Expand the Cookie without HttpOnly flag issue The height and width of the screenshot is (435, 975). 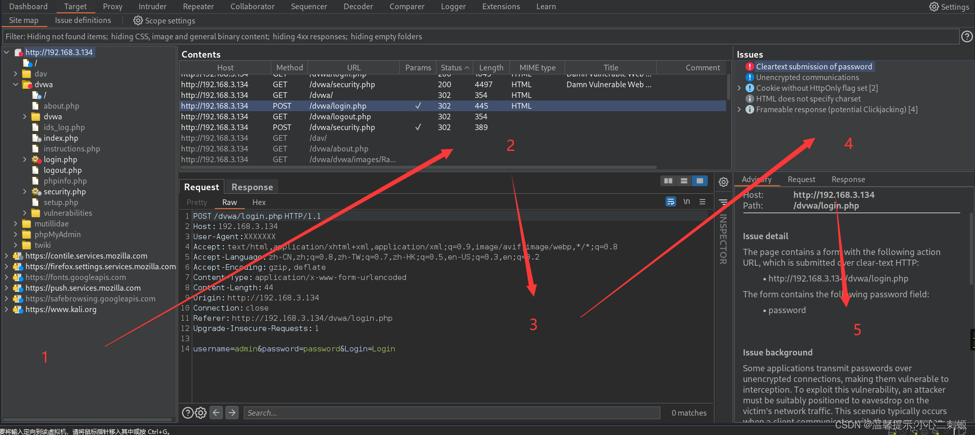pos(739,88)
